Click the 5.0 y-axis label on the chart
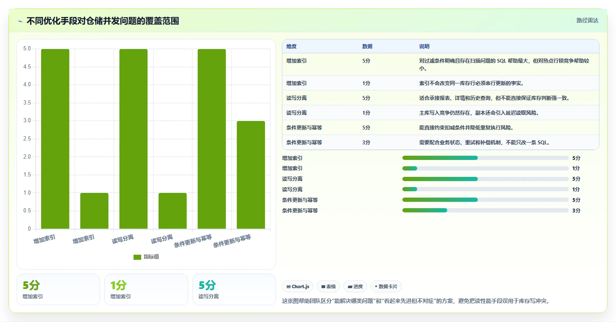The height and width of the screenshot is (322, 616). click(x=27, y=49)
